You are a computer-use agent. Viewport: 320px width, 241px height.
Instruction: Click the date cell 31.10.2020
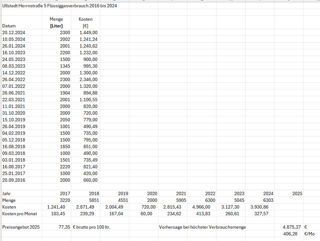(14, 113)
